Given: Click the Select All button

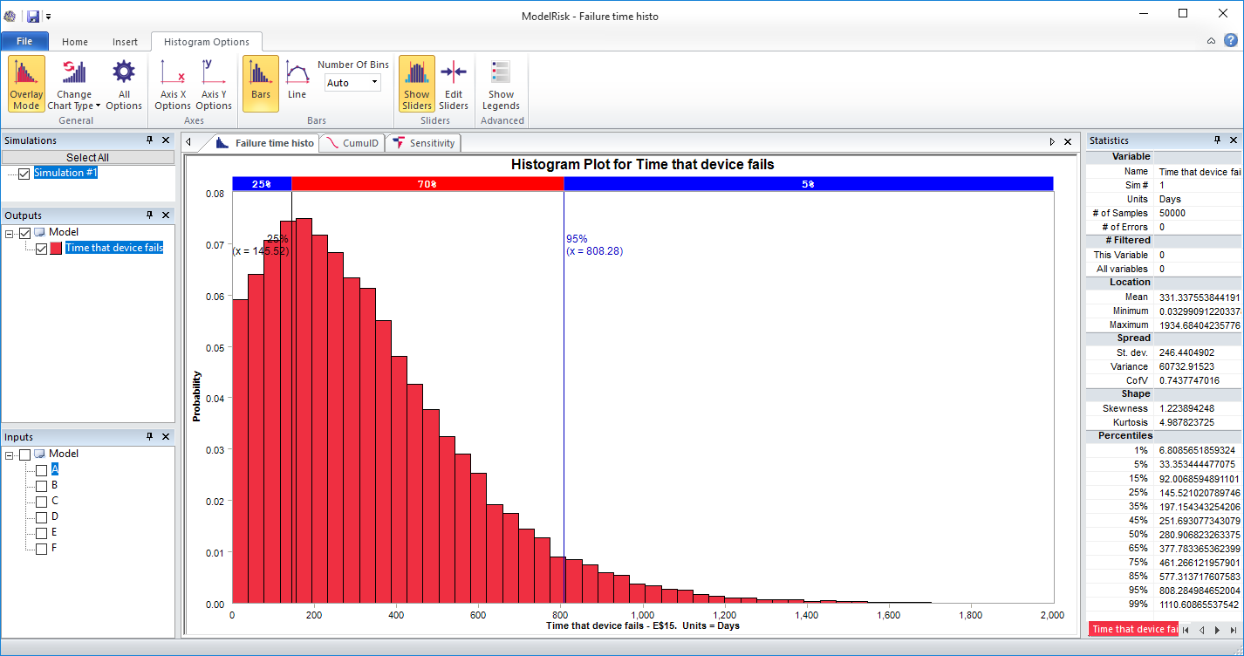Looking at the screenshot, I should click(x=87, y=156).
